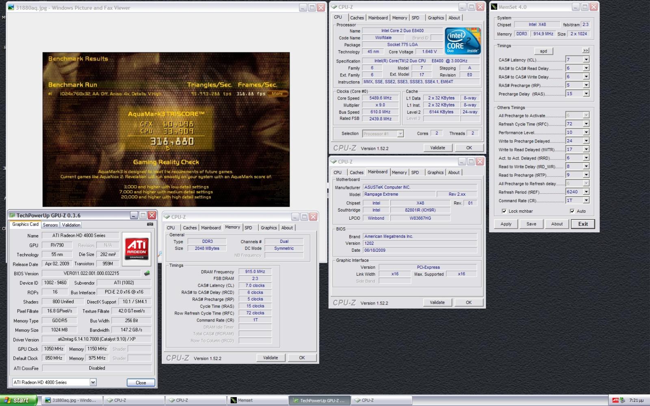The width and height of the screenshot is (650, 406).
Task: Switch to TechPowerUp GPU-Z taskbar item
Action: pyautogui.click(x=319, y=400)
